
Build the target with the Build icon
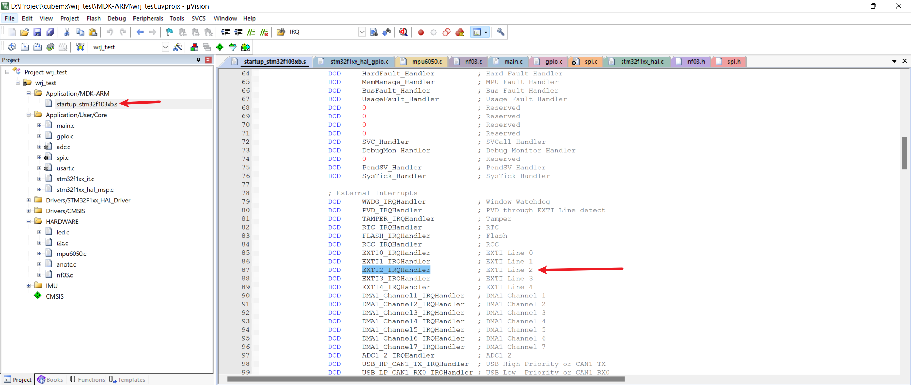click(x=25, y=47)
